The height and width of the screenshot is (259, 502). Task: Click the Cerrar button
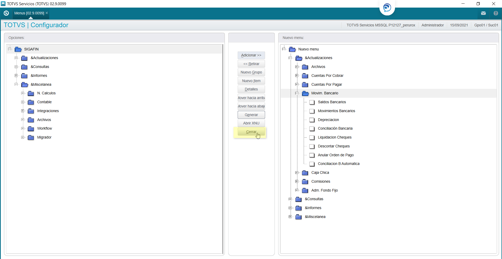click(251, 132)
